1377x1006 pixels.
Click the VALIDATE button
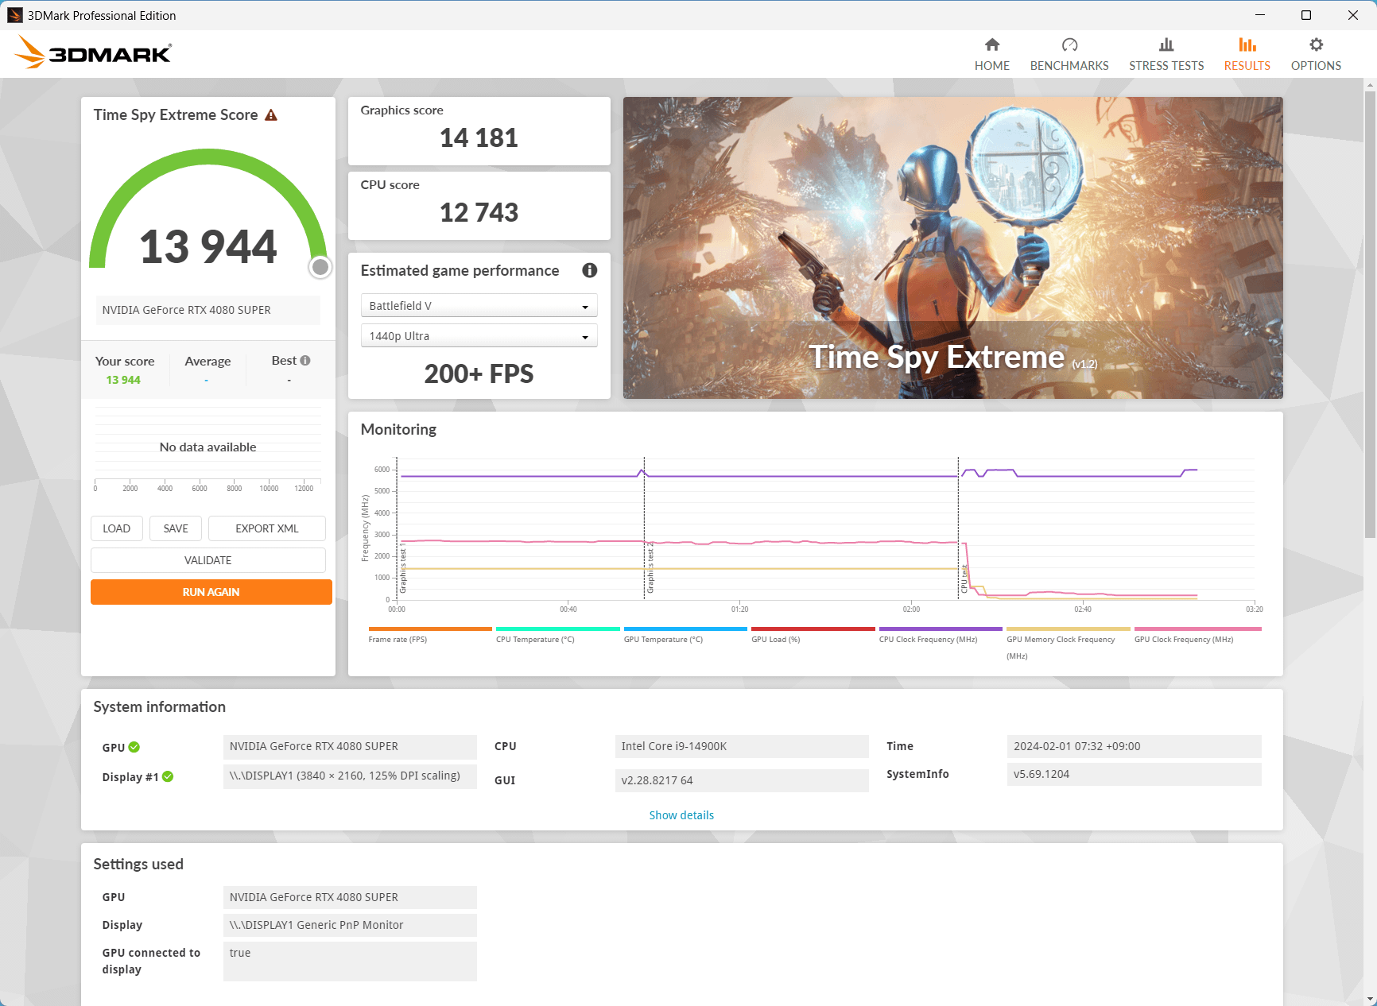[x=208, y=560]
